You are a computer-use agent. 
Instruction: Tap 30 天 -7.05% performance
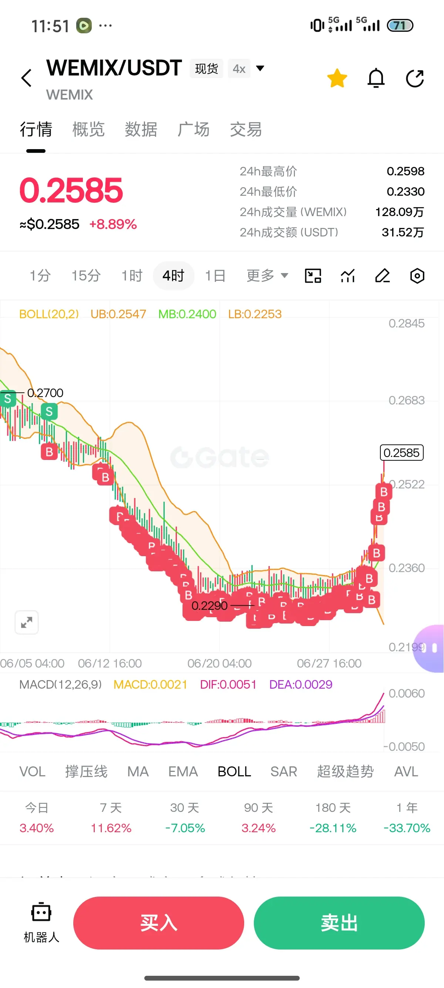pos(185,817)
